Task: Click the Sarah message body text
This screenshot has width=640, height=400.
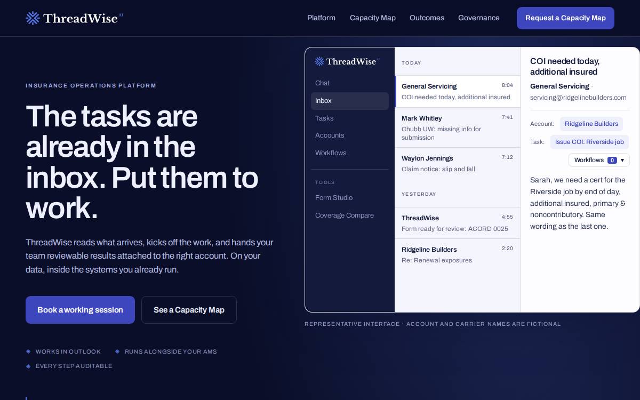Action: tap(578, 203)
